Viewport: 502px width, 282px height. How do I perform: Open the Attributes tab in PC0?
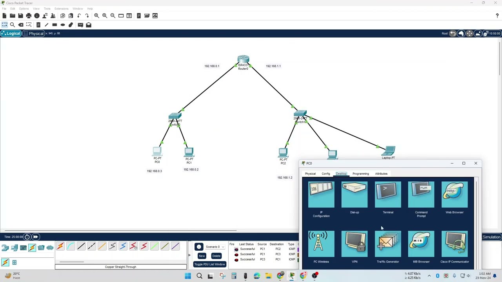pos(381,174)
